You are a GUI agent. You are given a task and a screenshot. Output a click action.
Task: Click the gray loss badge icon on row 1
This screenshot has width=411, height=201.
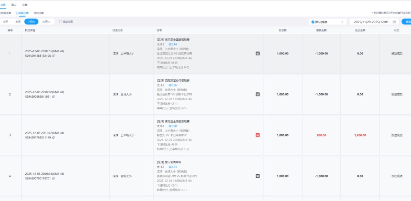pyautogui.click(x=257, y=54)
